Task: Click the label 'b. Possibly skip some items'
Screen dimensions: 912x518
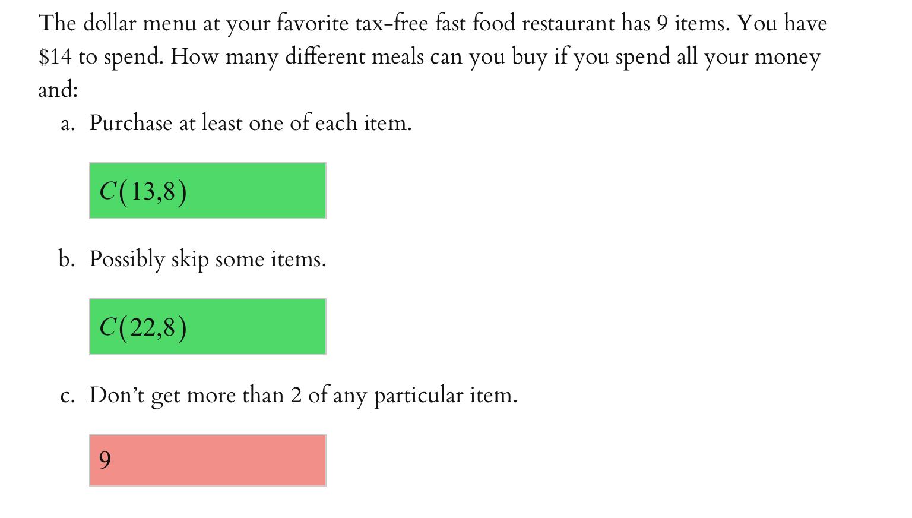Action: point(192,259)
